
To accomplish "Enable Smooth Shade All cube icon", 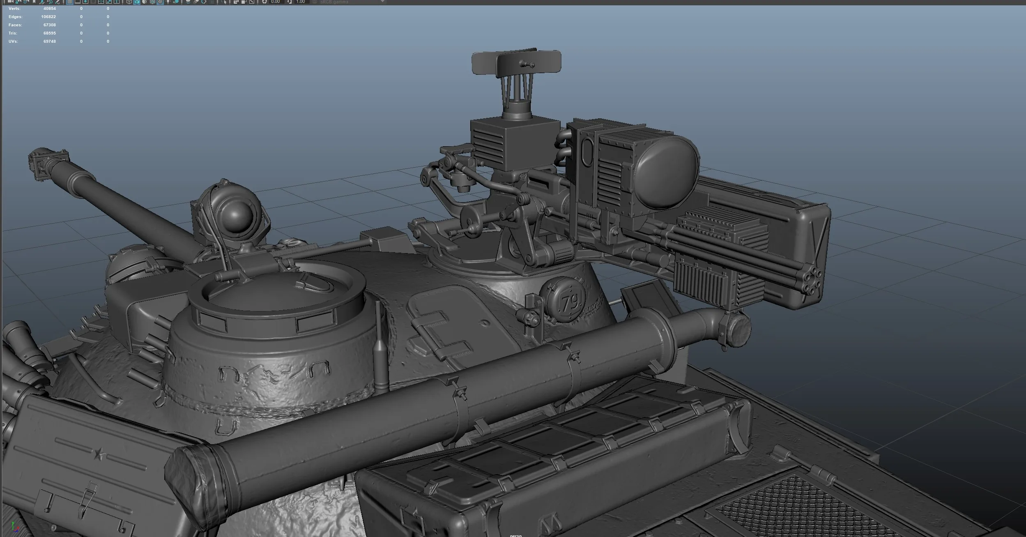I will click(x=137, y=2).
